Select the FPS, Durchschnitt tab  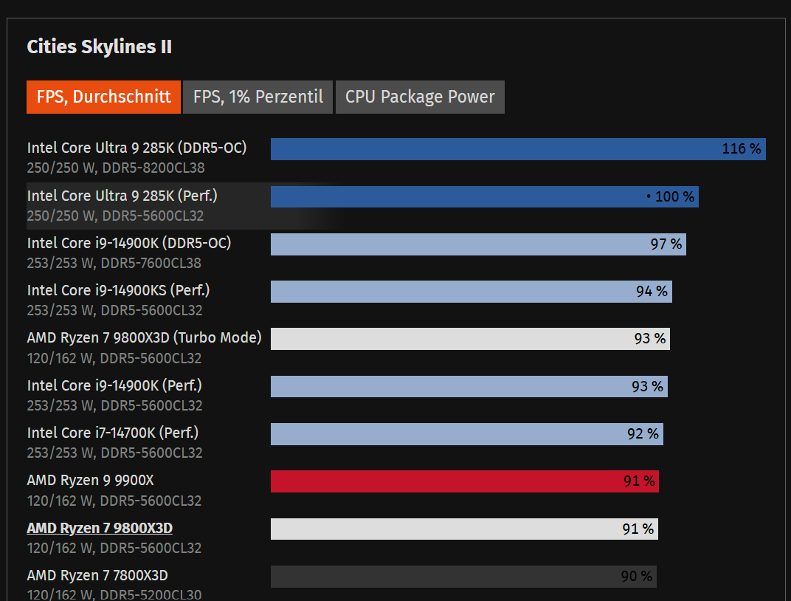click(x=103, y=97)
